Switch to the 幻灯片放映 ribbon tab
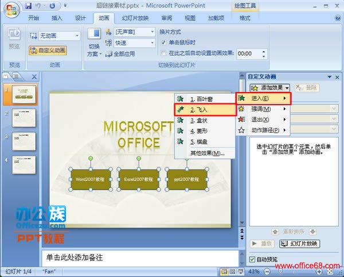344x277 pixels. click(x=135, y=18)
